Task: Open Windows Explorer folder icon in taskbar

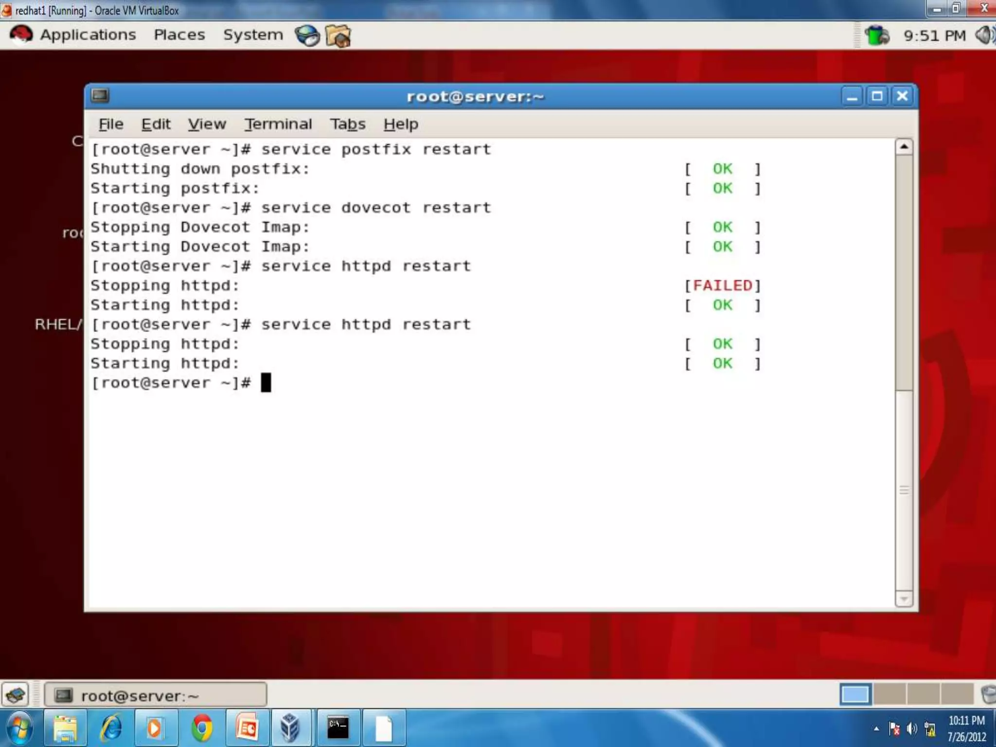Action: 66,728
